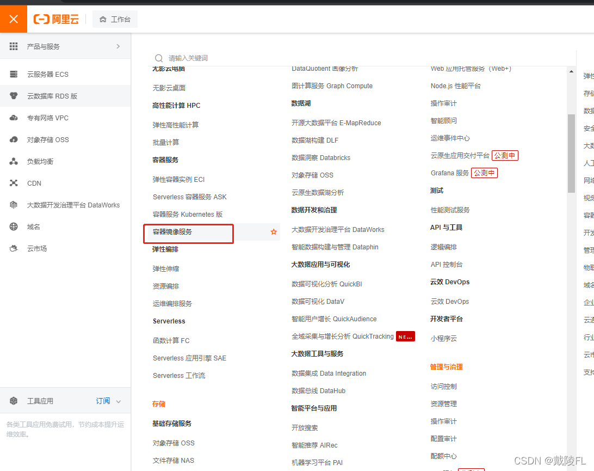This screenshot has height=471, width=594.
Task: Open 云原生数据湖分析 link
Action: [318, 193]
